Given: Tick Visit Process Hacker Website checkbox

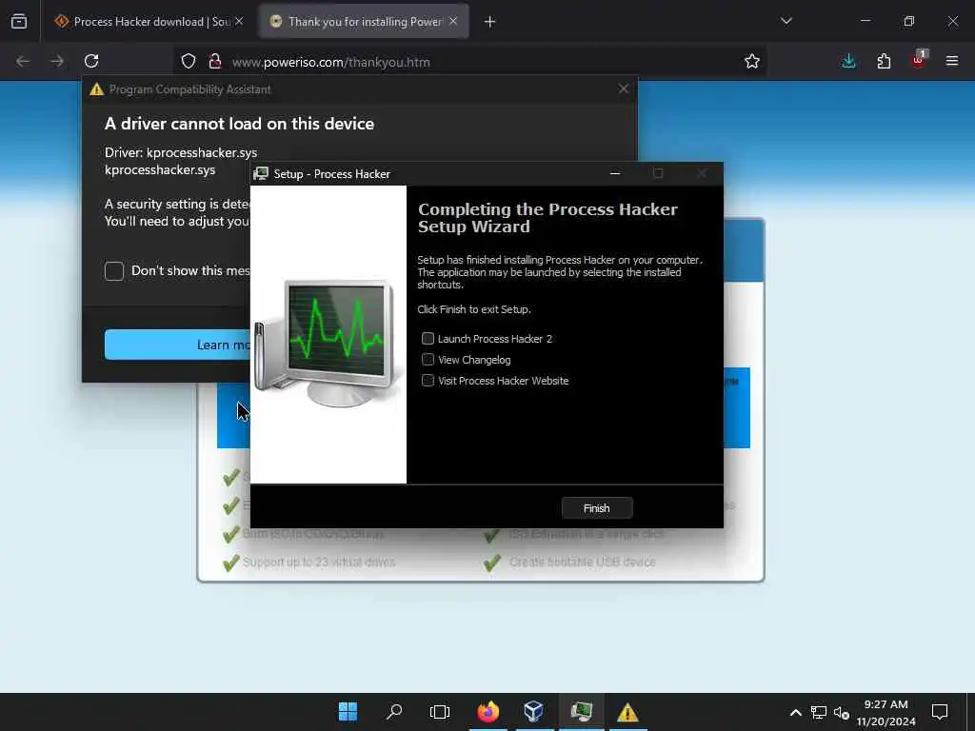Looking at the screenshot, I should (428, 381).
